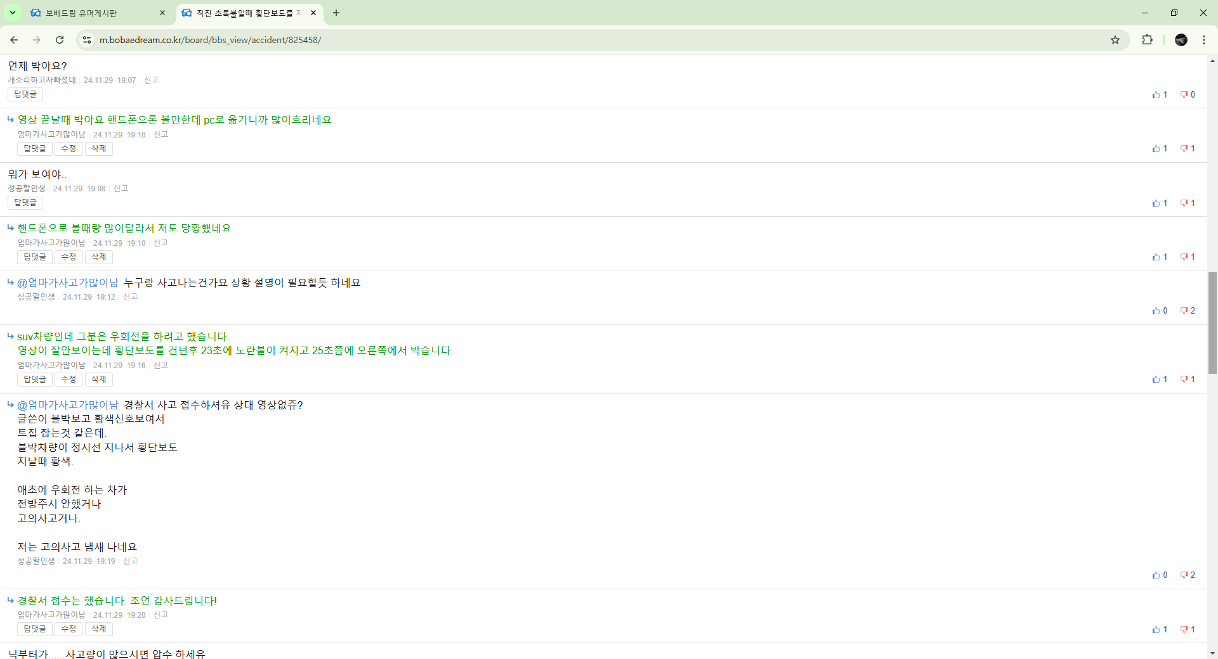Open author 엄마가사고가많이남 on 19:20 reply
This screenshot has width=1218, height=659.
(51, 615)
